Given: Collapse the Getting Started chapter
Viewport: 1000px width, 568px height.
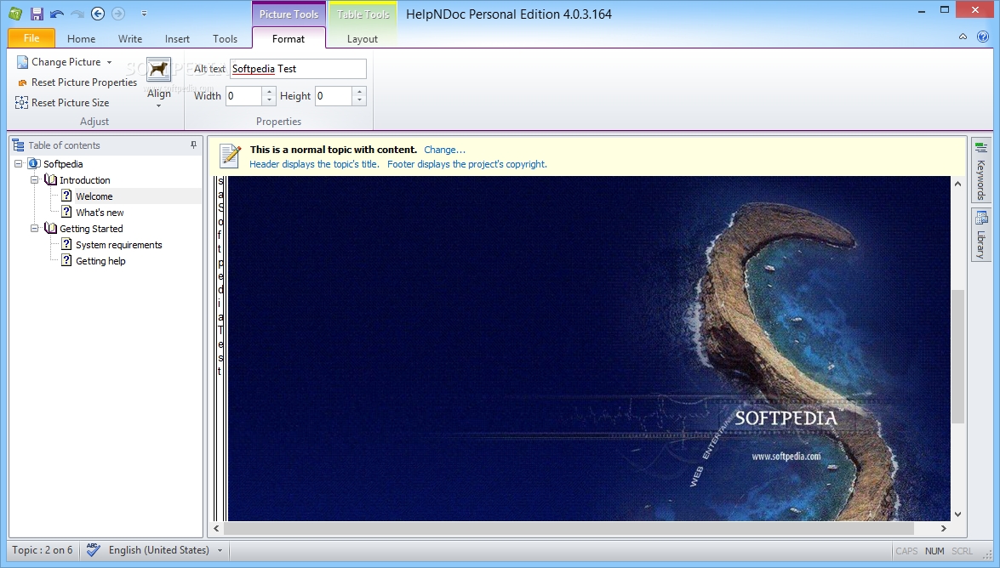Looking at the screenshot, I should 34,228.
